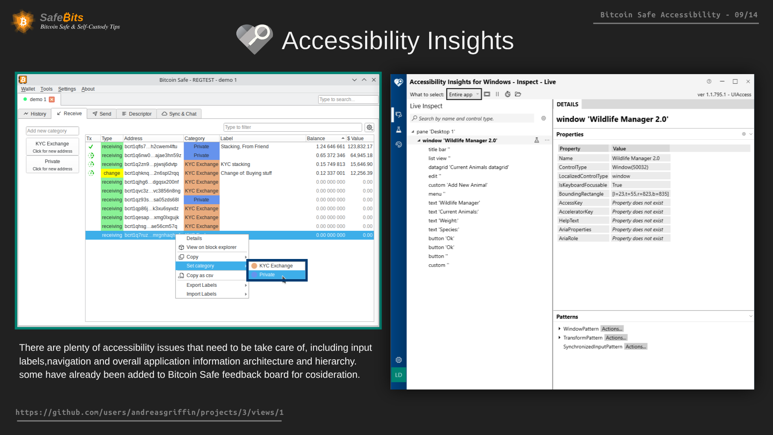Viewport: 773px width, 435px height.
Task: Click the open folder icon in toolbar
Action: (x=518, y=94)
